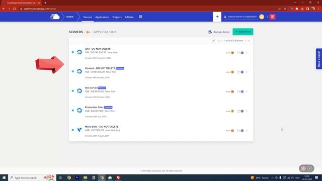Open Servers tab in top navigation

[x=88, y=17]
